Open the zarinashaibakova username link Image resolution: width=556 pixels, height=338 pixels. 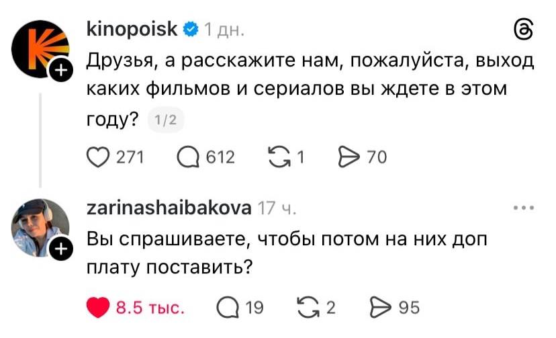click(169, 208)
